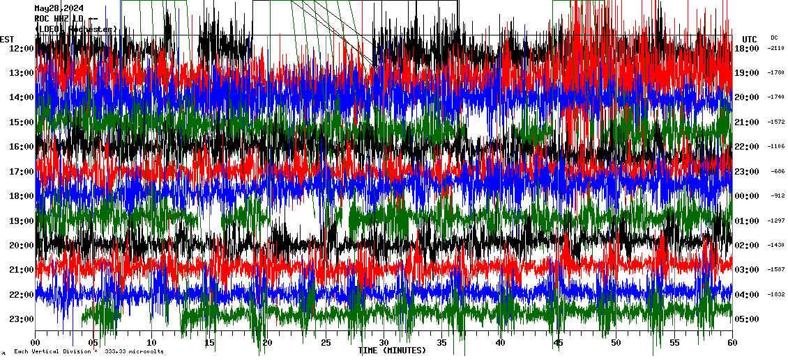
Task: Click the 25 minute tick label
Action: tap(326, 343)
